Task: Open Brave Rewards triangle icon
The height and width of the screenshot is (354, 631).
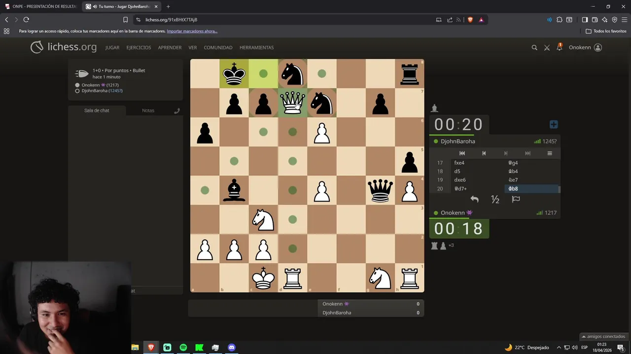Action: [x=481, y=20]
